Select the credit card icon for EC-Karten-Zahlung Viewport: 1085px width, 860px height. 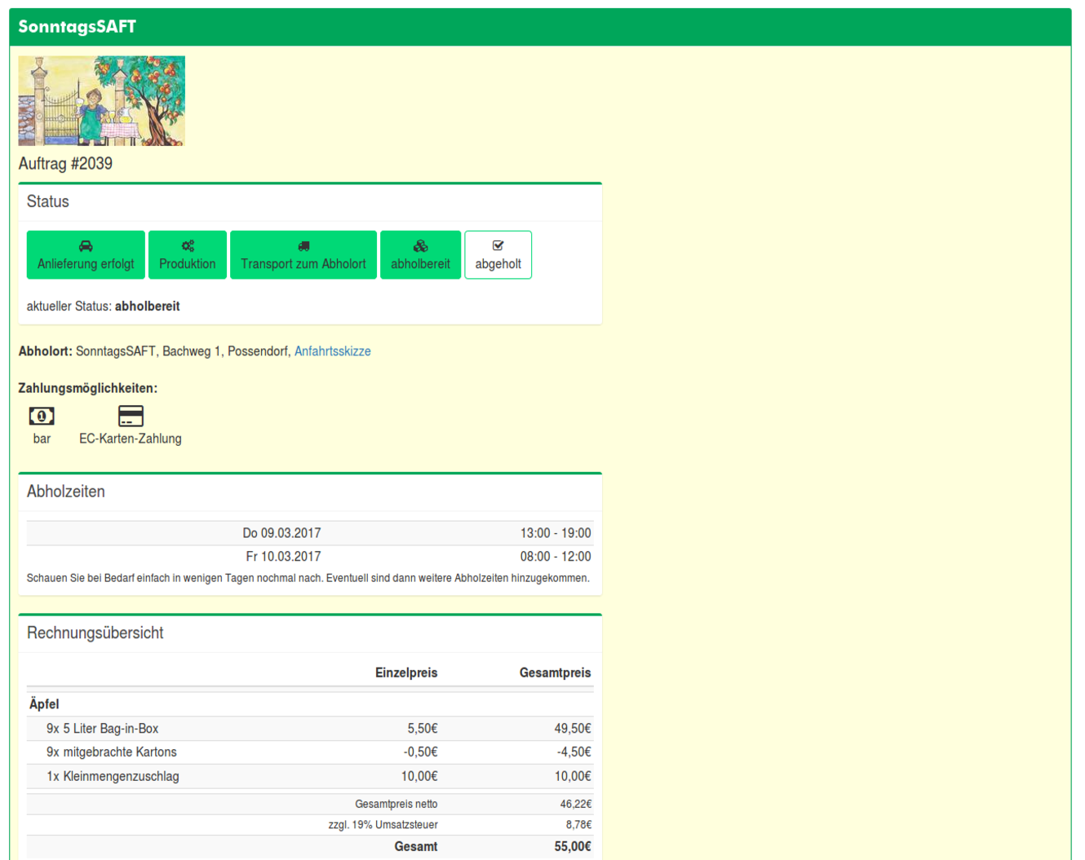(131, 417)
